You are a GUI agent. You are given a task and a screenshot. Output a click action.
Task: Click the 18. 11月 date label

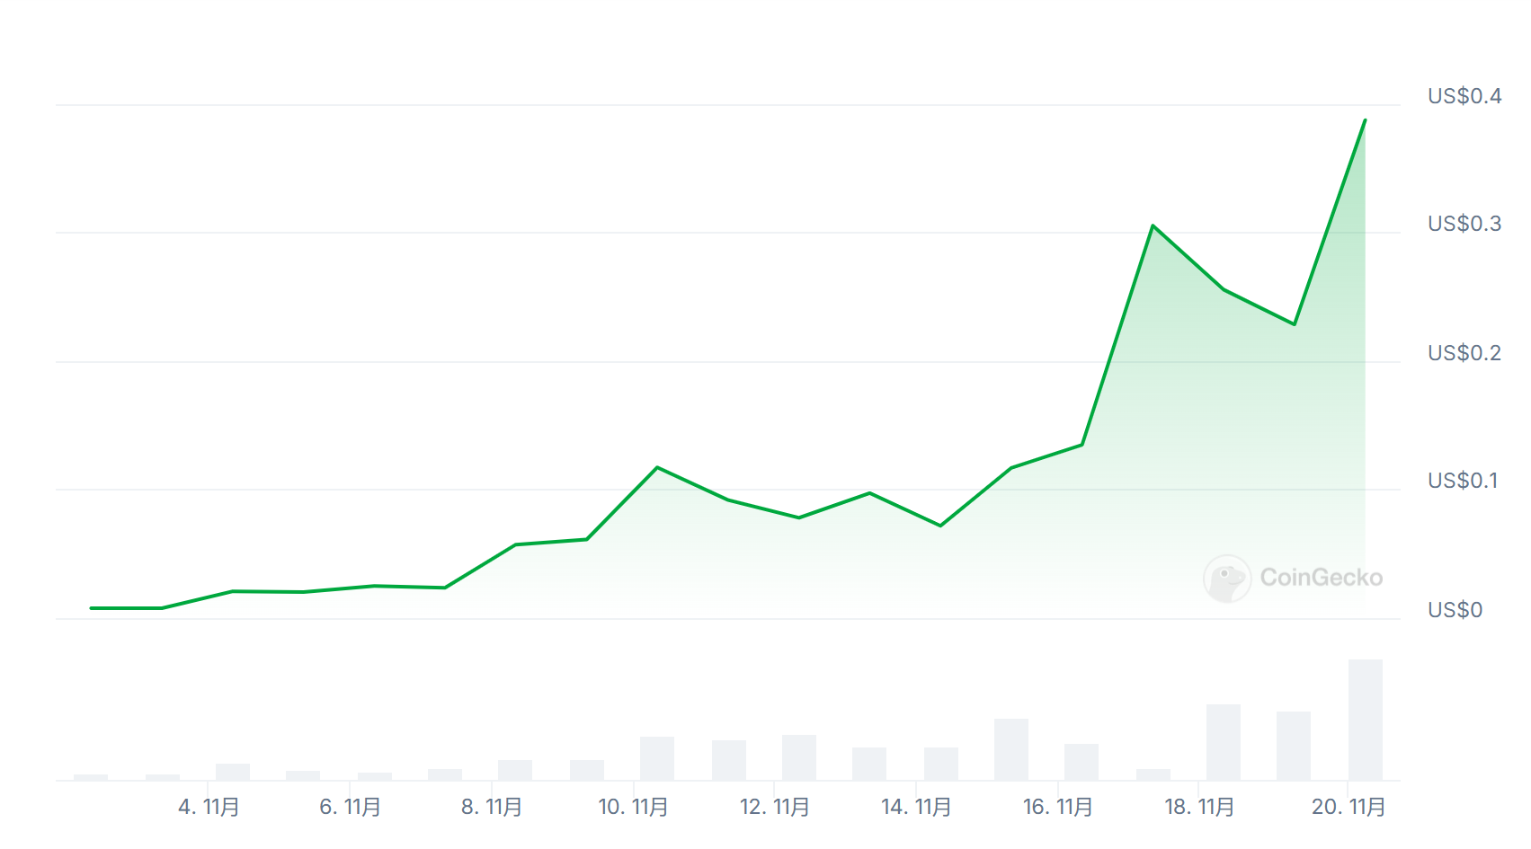pyautogui.click(x=1199, y=807)
